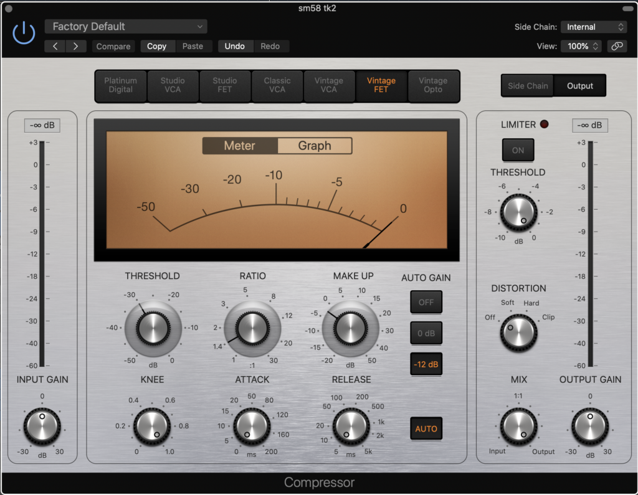Screen dimensions: 638x495
Task: Turn on the Limiter ON button
Action: point(518,150)
